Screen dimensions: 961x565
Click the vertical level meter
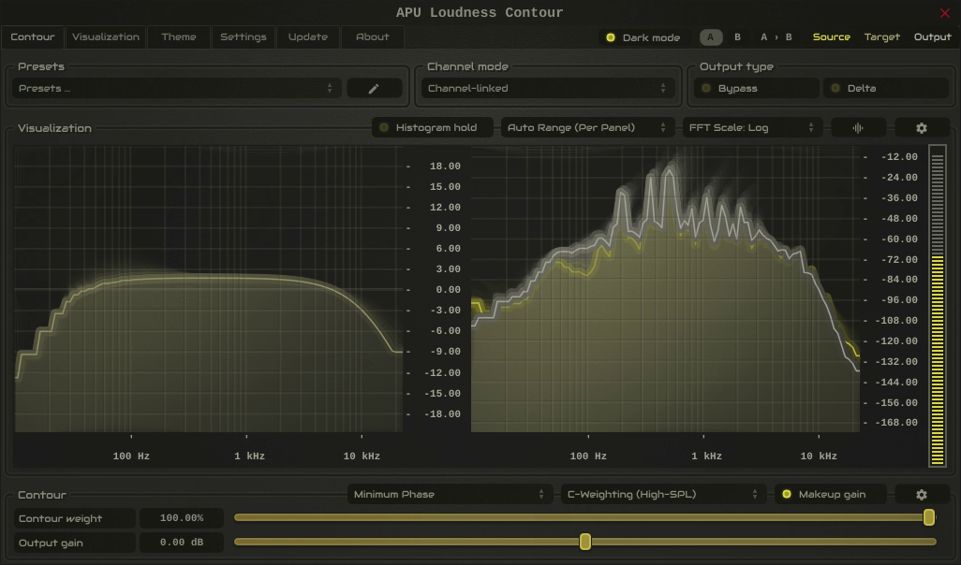(937, 306)
